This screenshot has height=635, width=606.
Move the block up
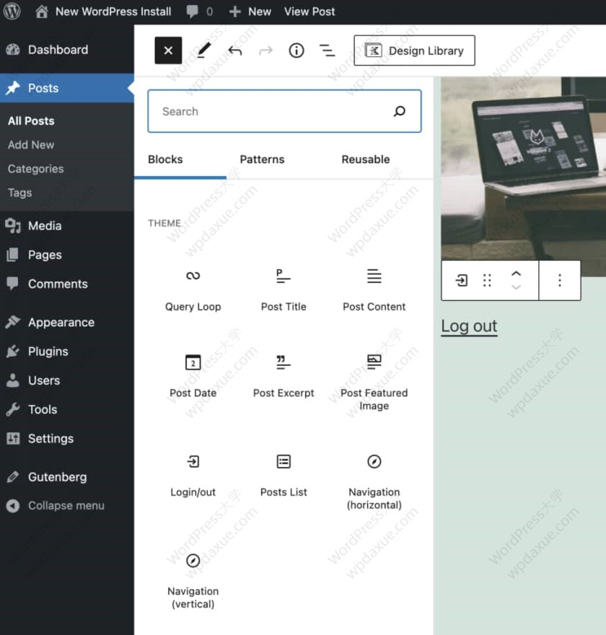click(516, 273)
